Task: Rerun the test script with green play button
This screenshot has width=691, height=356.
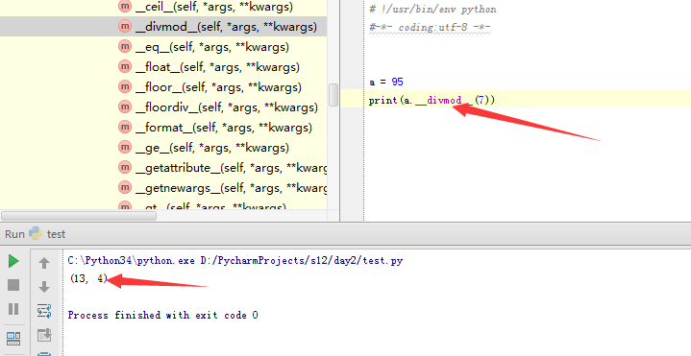Action: click(x=13, y=261)
